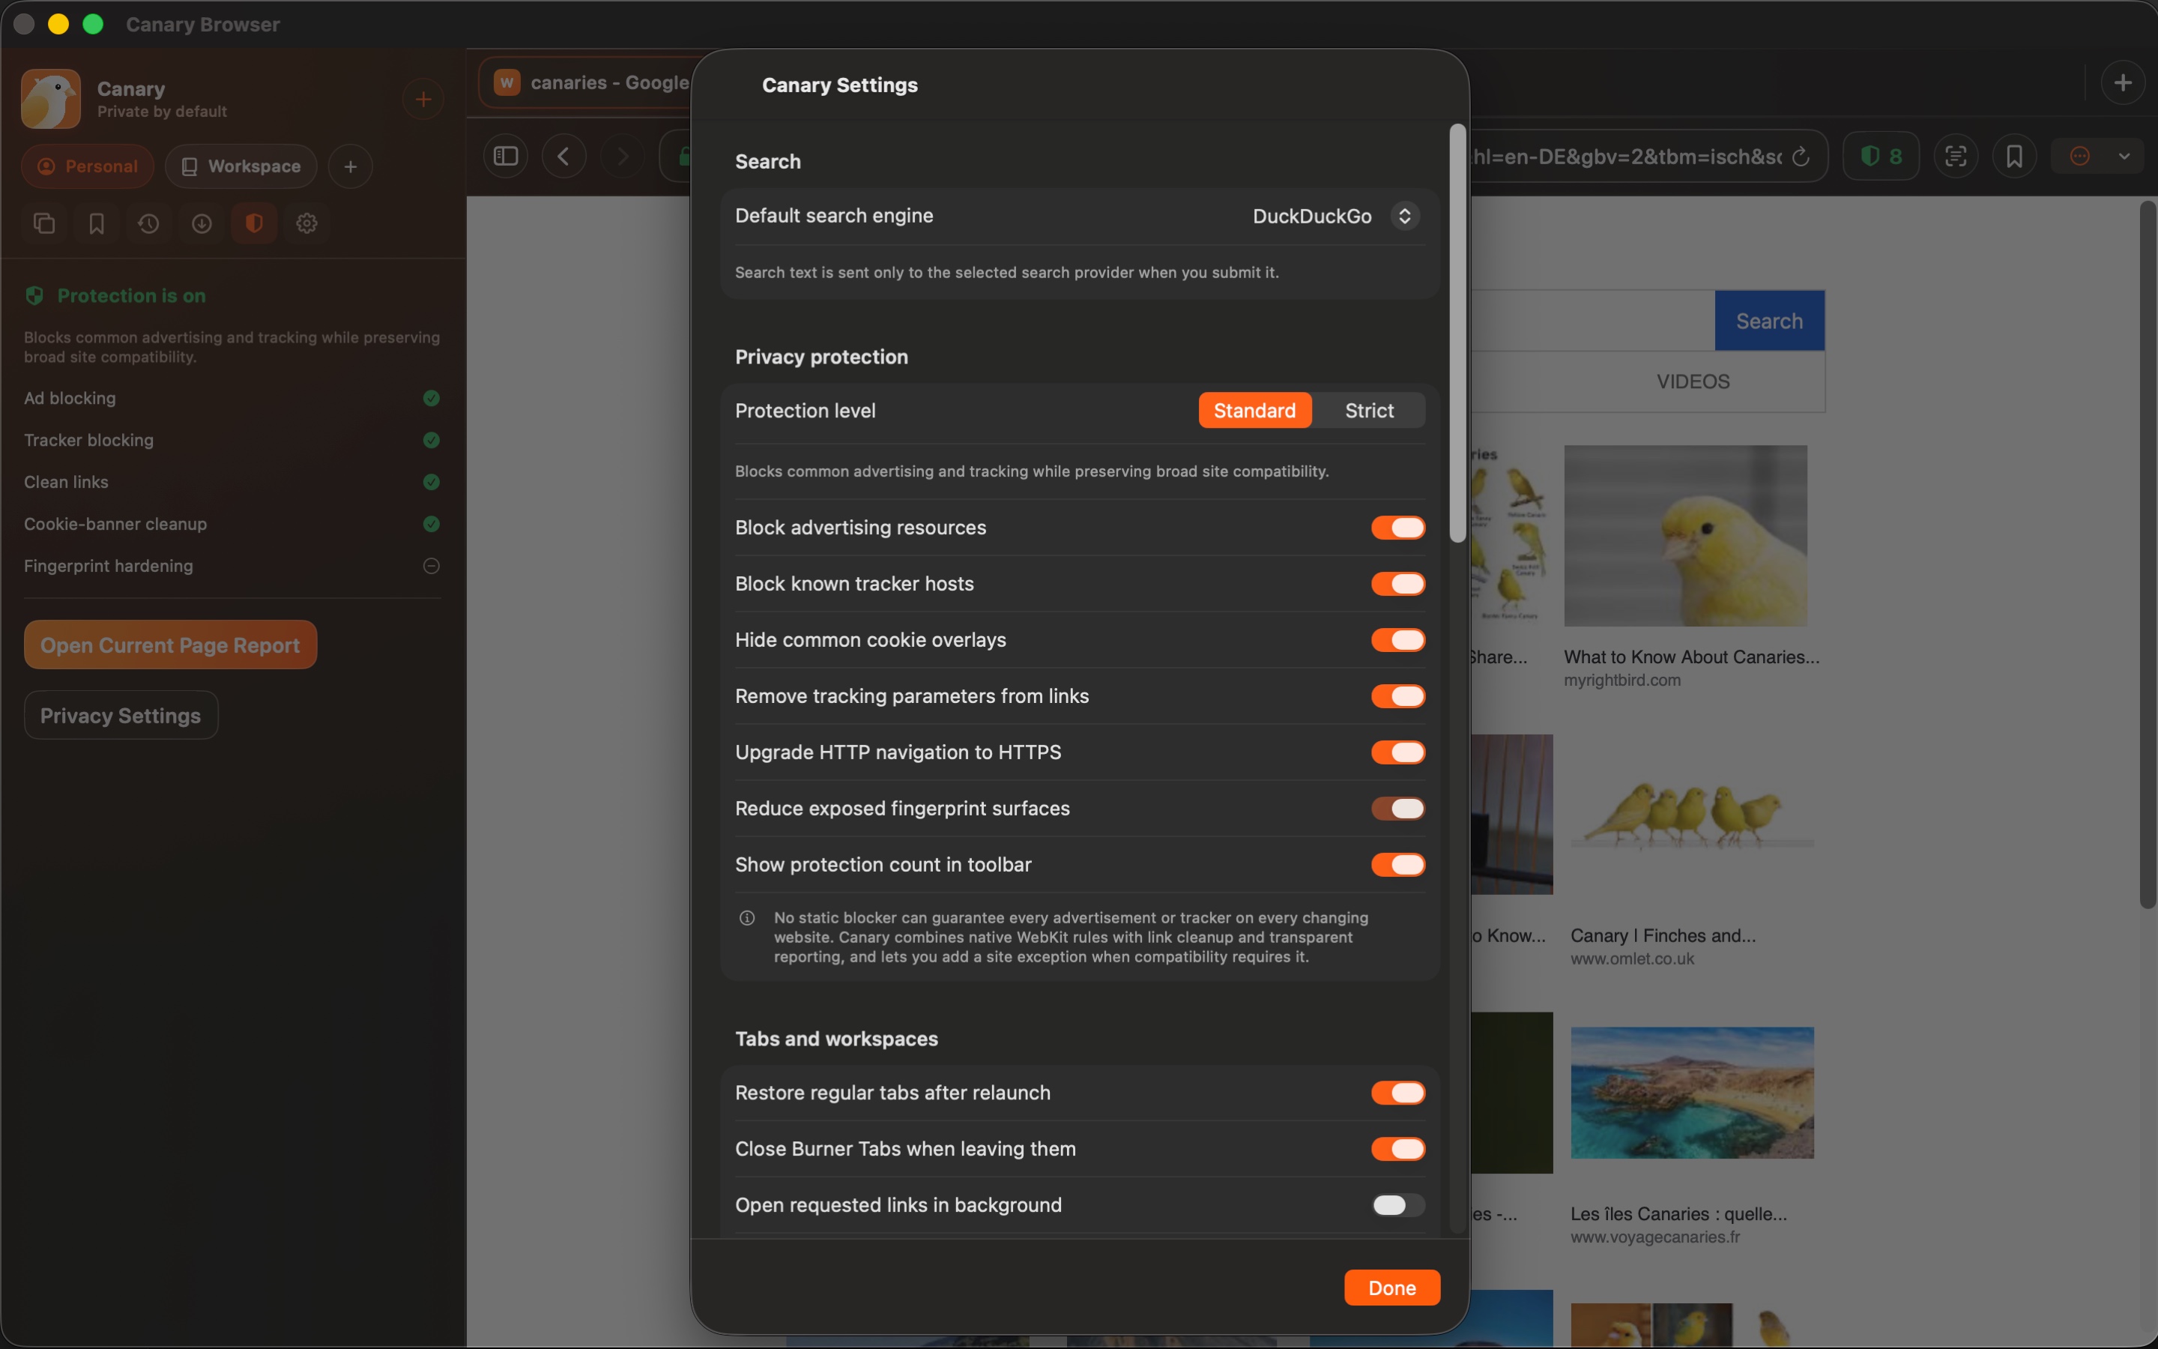Open the yellow canary closeup thumbnail
2158x1349 pixels.
pos(1685,536)
